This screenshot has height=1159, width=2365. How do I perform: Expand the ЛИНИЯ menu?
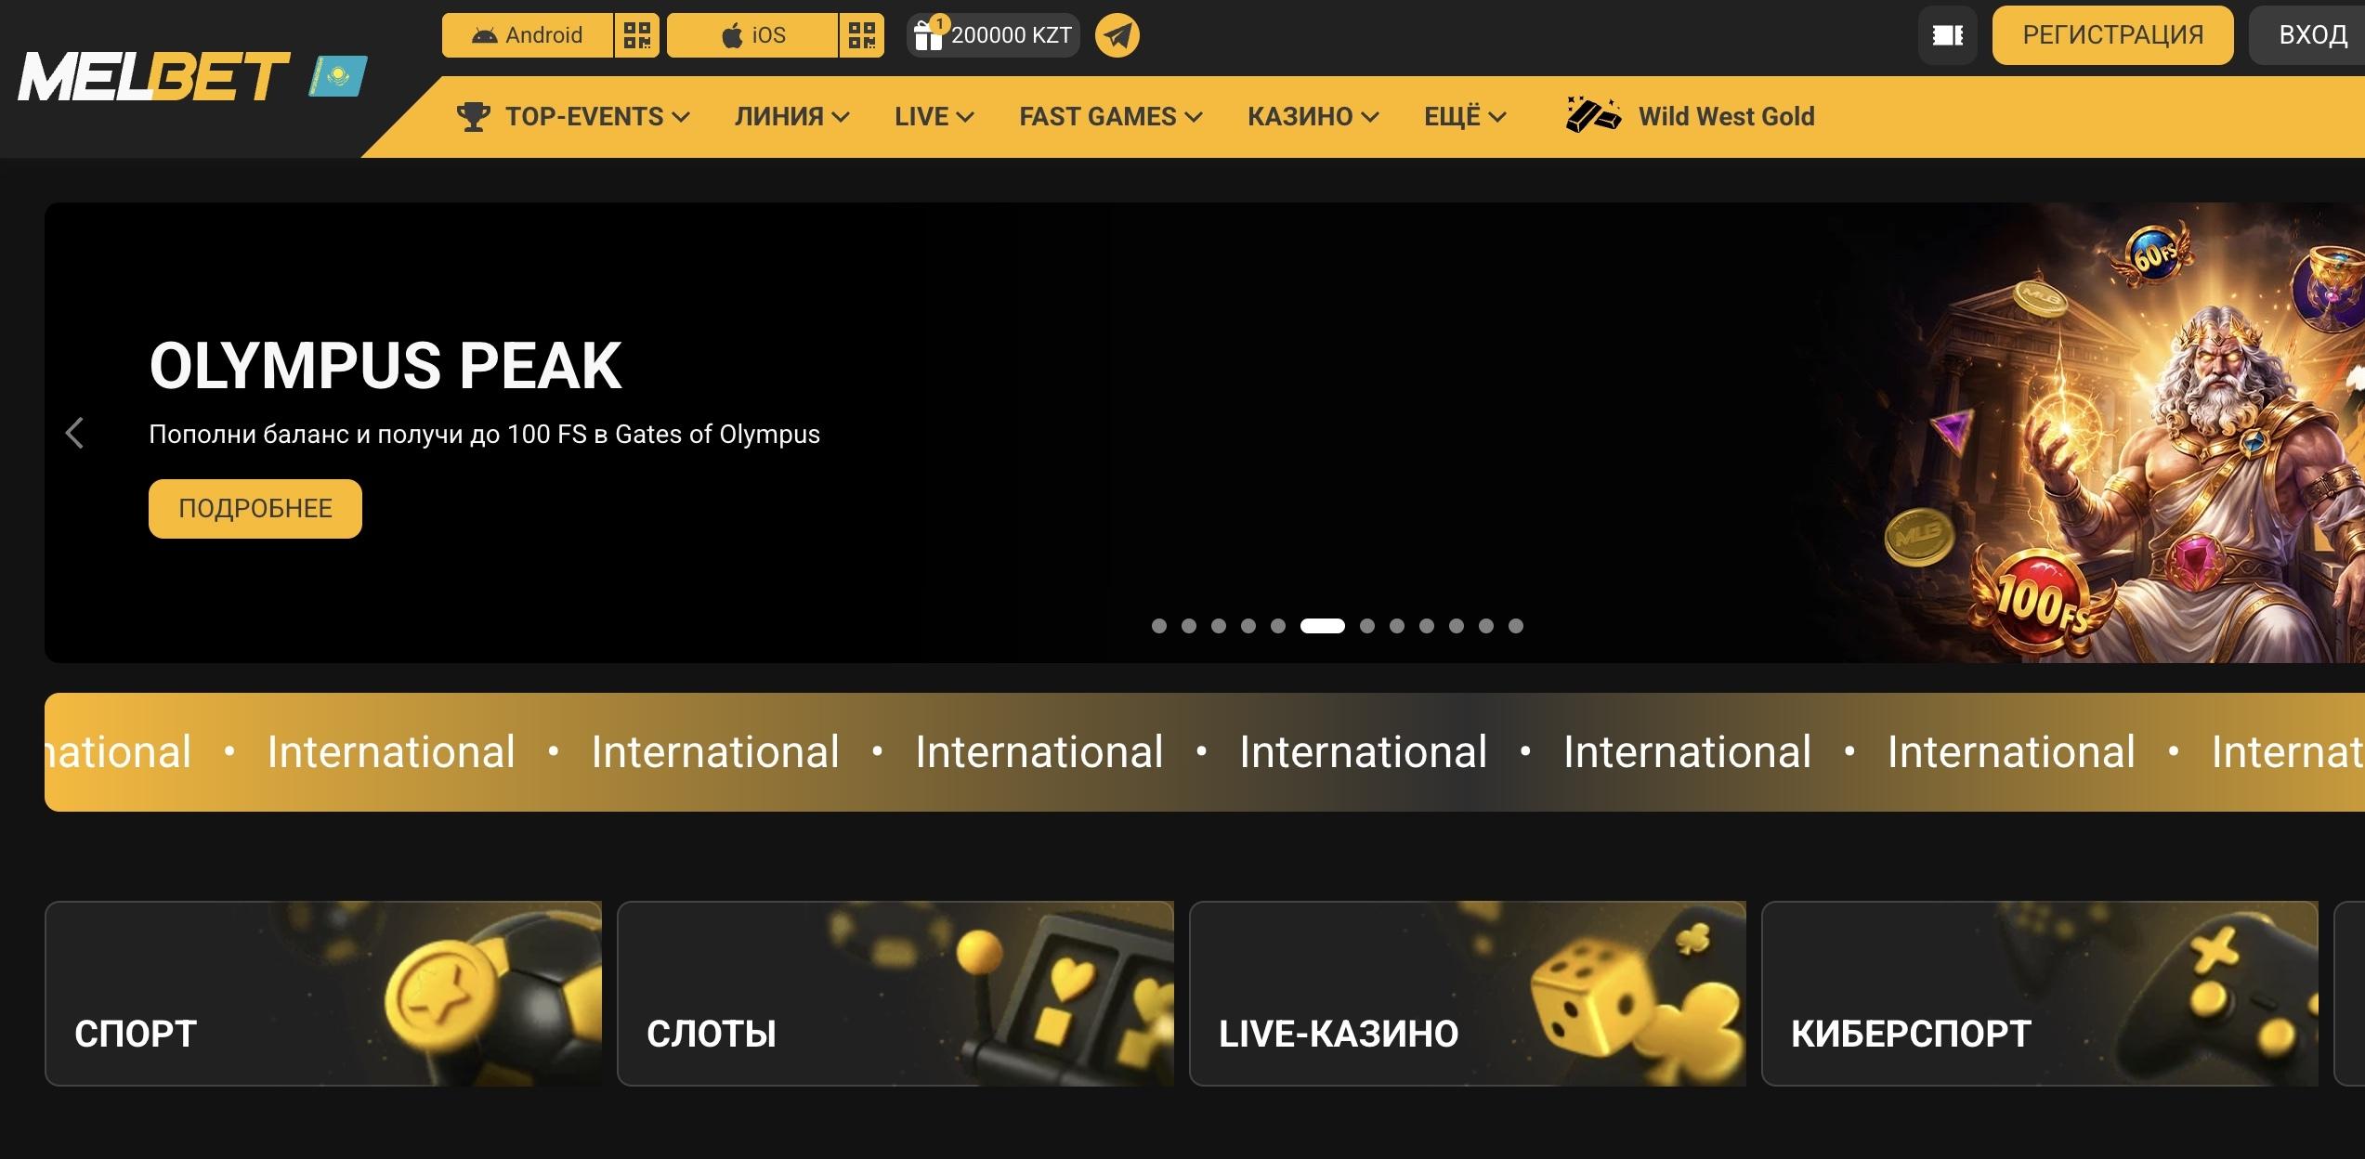click(x=792, y=117)
